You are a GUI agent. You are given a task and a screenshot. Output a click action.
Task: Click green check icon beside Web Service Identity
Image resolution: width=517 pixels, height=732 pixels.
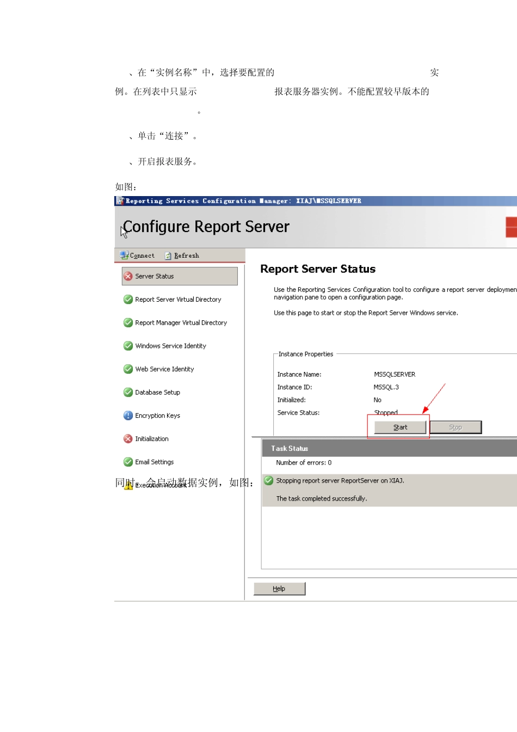(x=128, y=369)
